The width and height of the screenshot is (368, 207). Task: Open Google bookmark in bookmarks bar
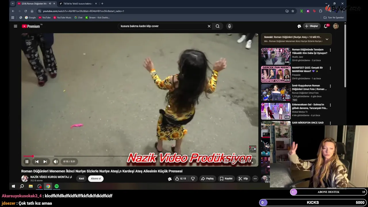(x=30, y=18)
